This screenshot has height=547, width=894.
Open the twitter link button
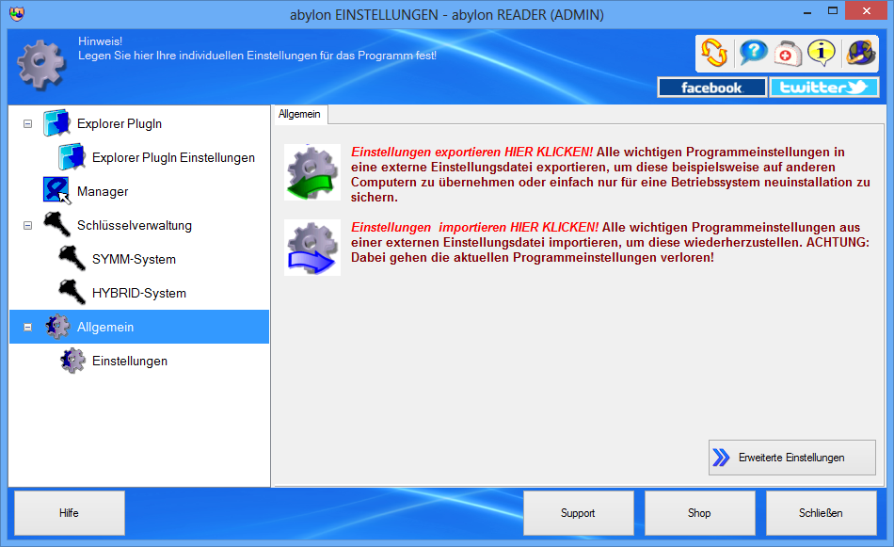pos(823,88)
